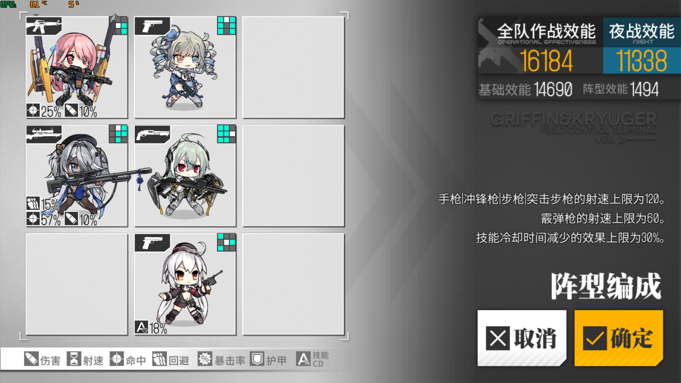The height and width of the screenshot is (383, 681).
Task: Click the shotgun weapon type icon
Action: (x=152, y=135)
